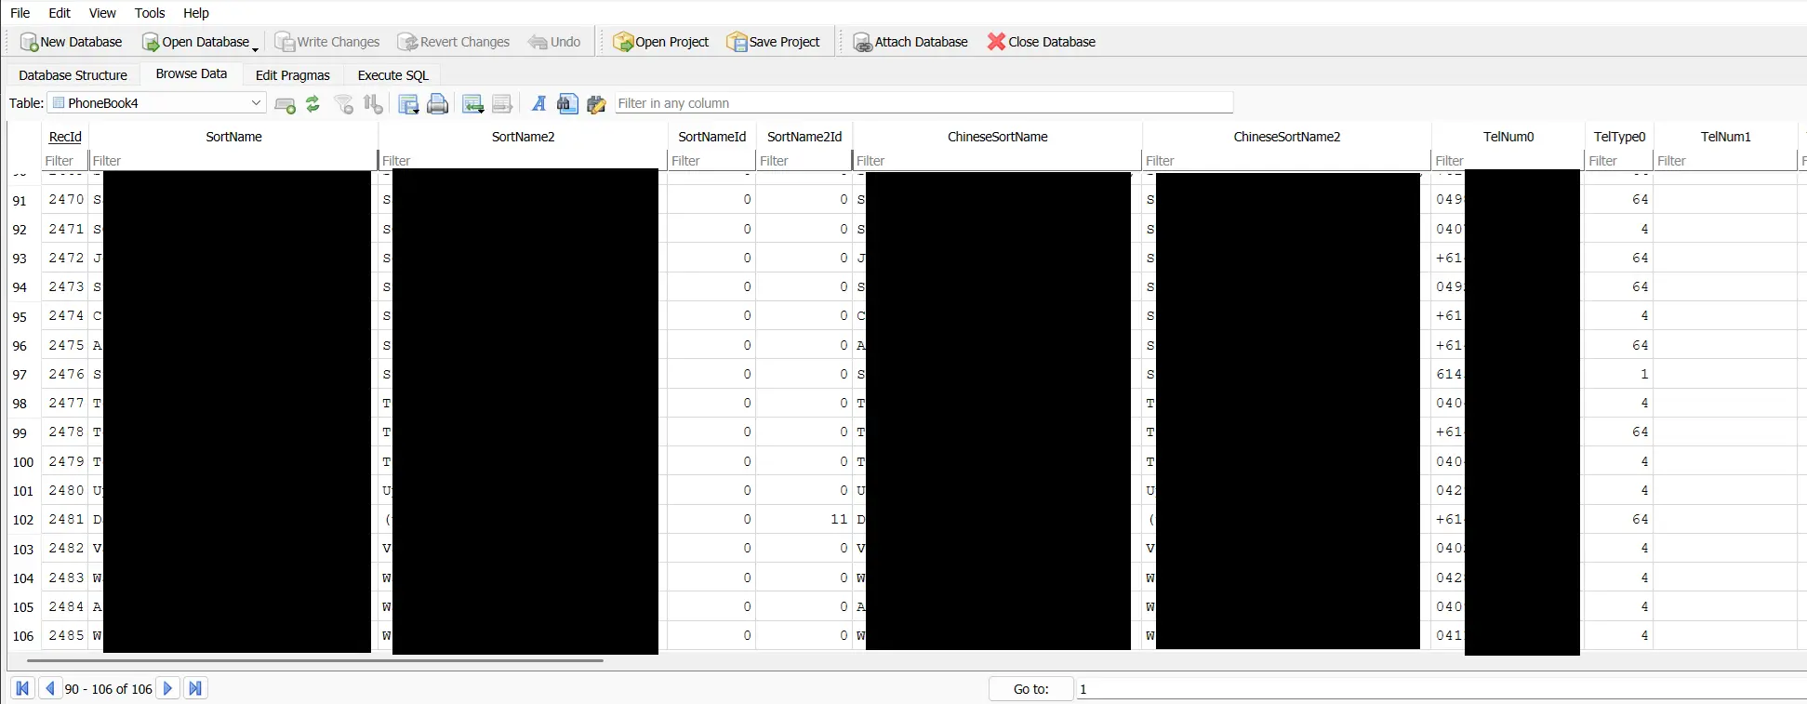Open Find in cells binoculars icon

(x=567, y=104)
